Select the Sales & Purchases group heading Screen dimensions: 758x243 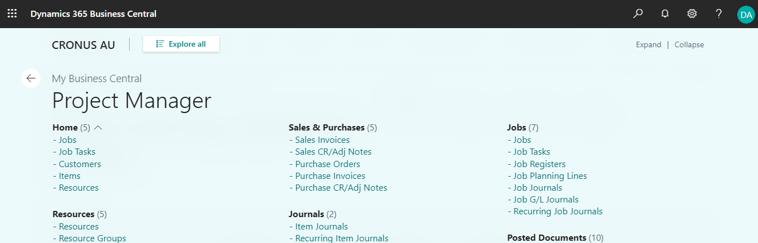click(x=327, y=128)
